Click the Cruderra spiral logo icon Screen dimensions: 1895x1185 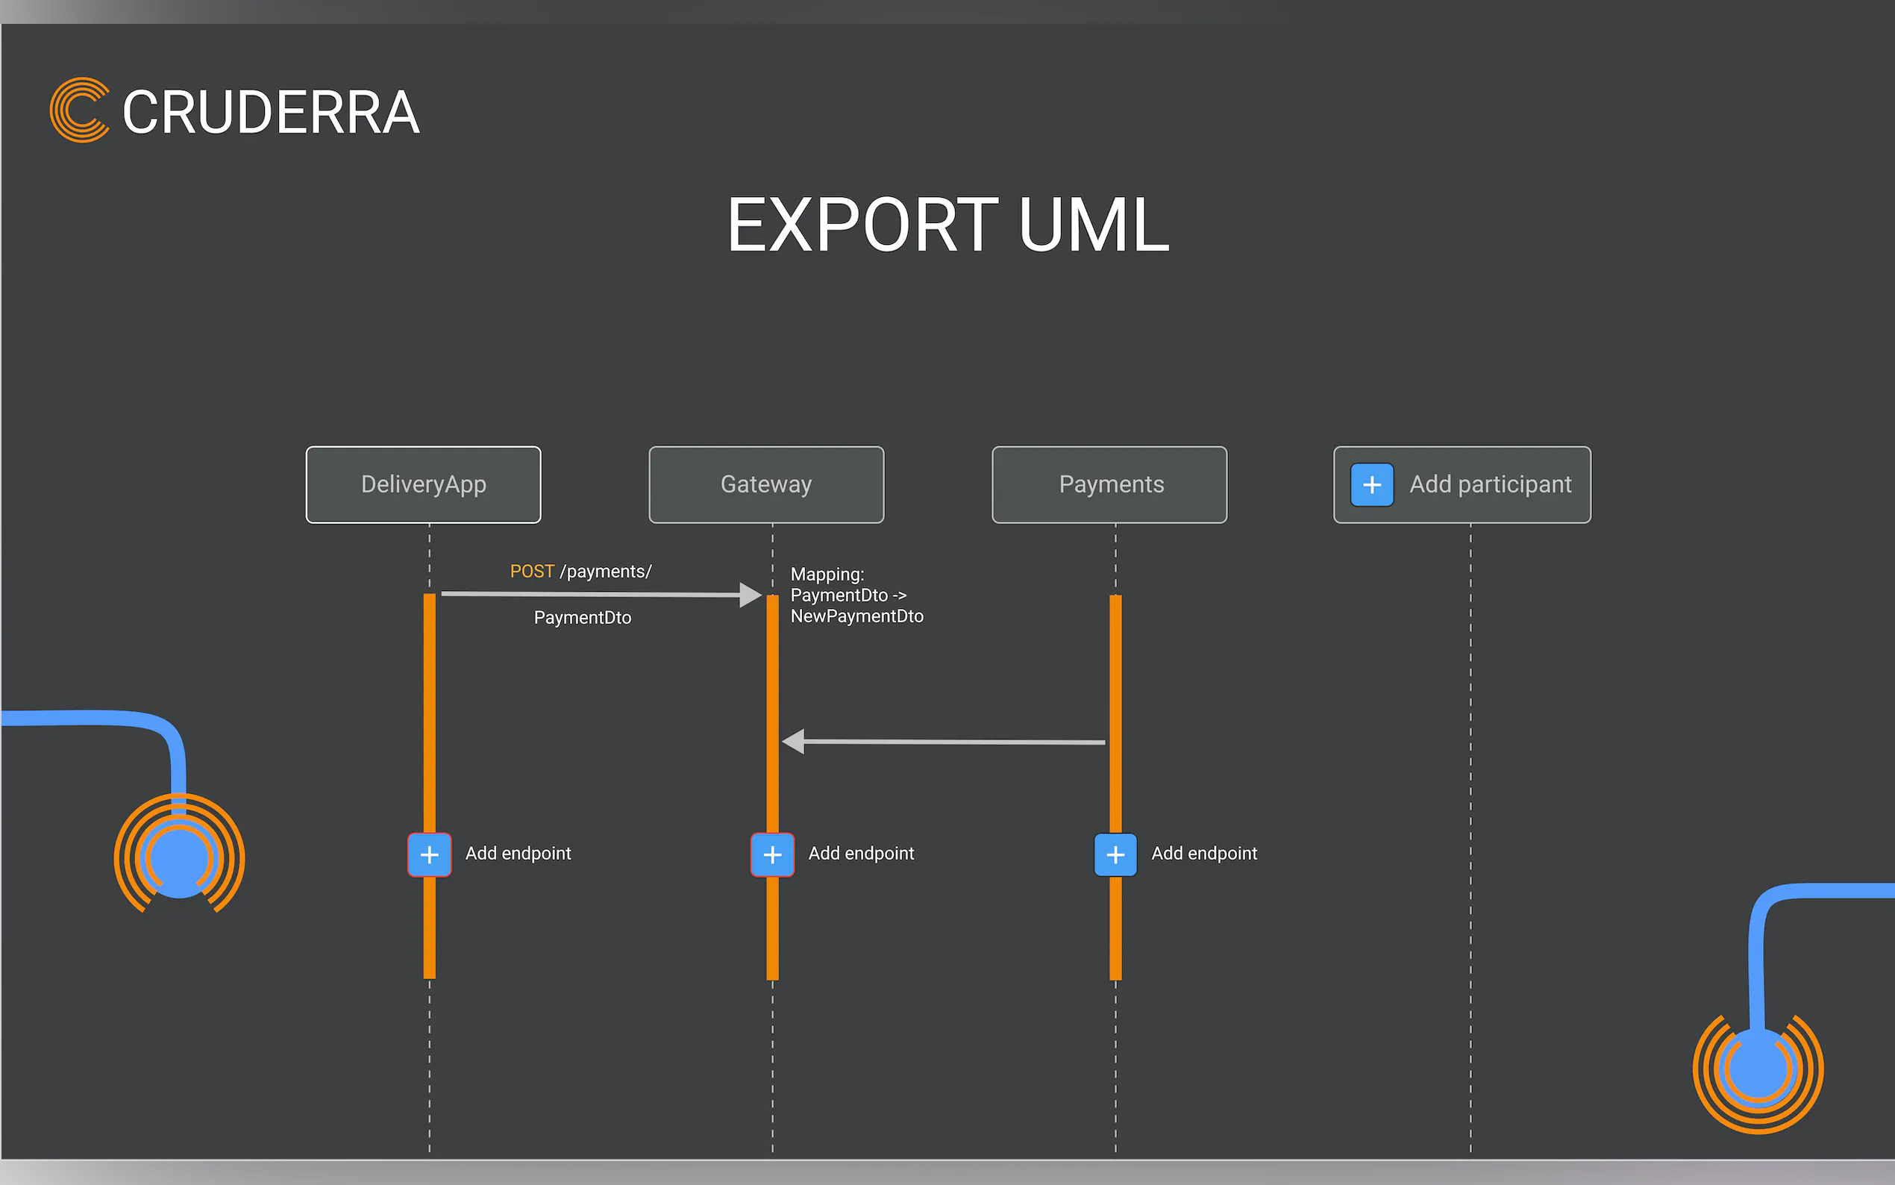click(x=79, y=110)
